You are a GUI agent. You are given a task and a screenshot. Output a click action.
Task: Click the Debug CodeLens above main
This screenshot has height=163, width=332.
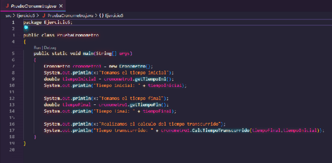click(50, 47)
